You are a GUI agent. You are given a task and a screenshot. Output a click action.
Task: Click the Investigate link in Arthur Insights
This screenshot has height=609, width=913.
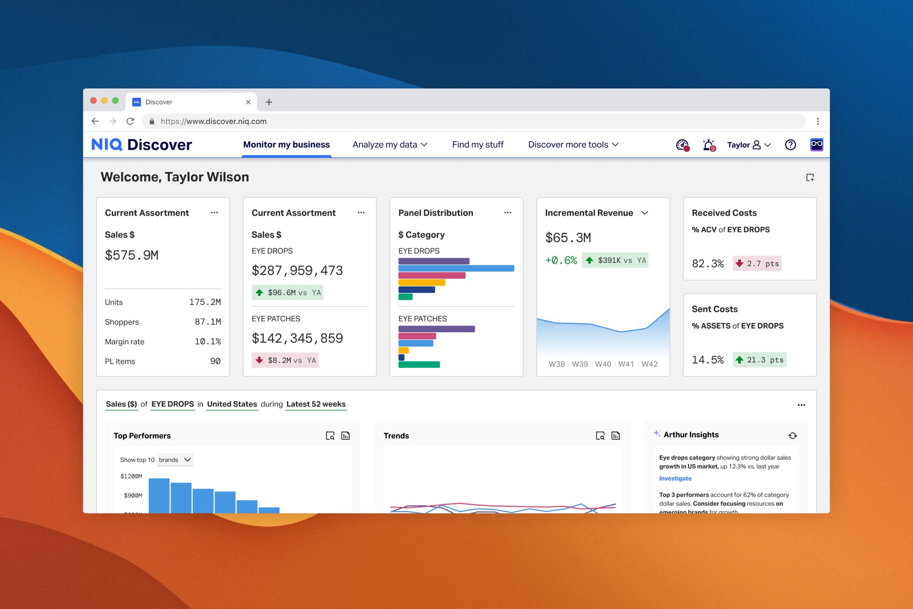[x=675, y=478]
